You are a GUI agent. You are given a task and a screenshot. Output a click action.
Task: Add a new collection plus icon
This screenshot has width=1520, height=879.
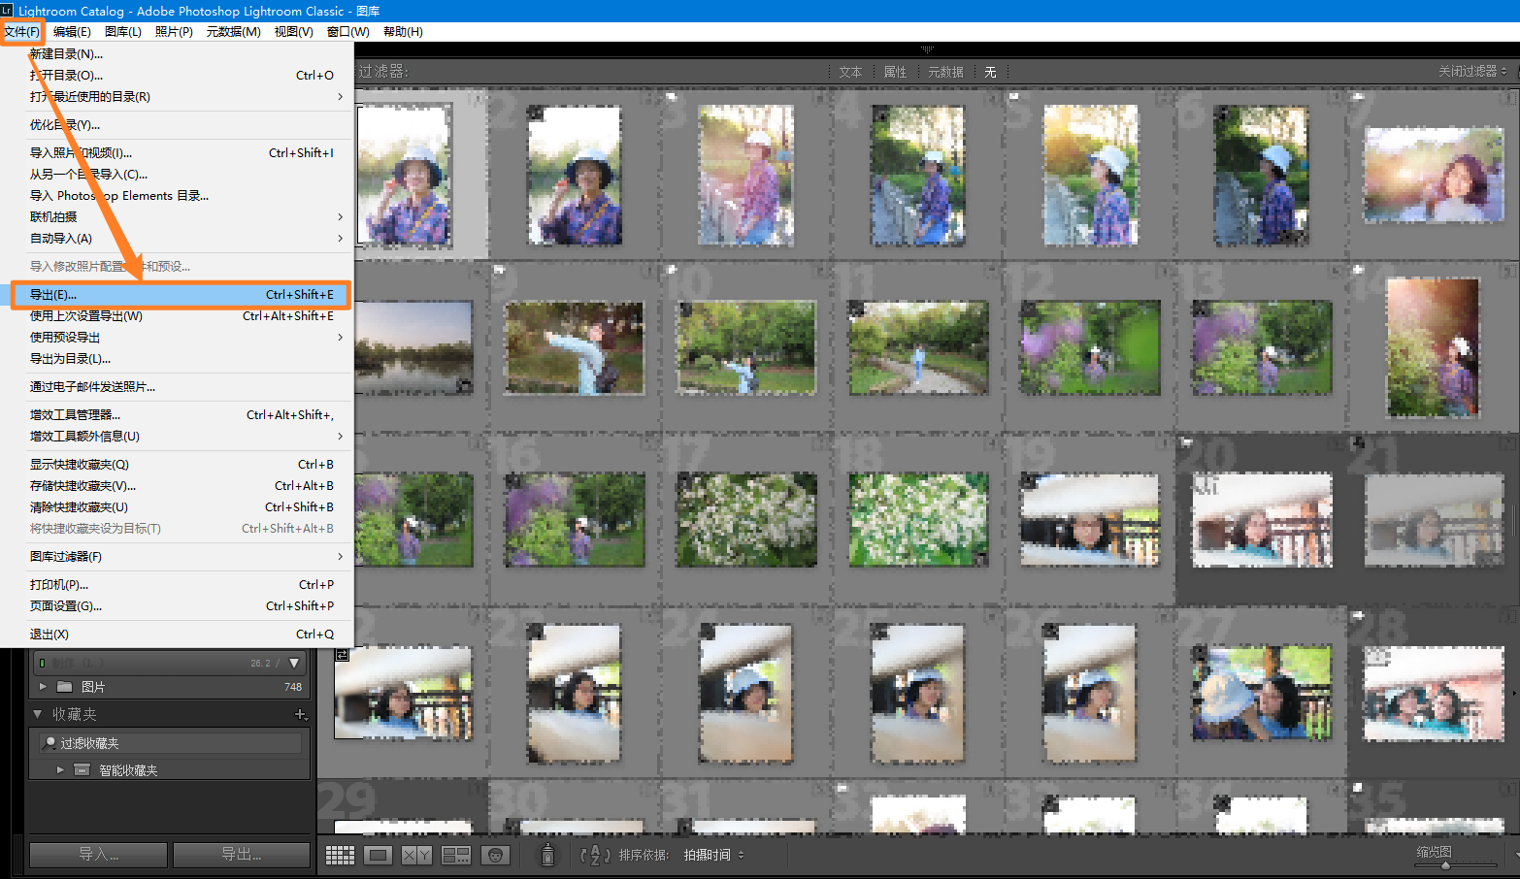click(x=301, y=714)
